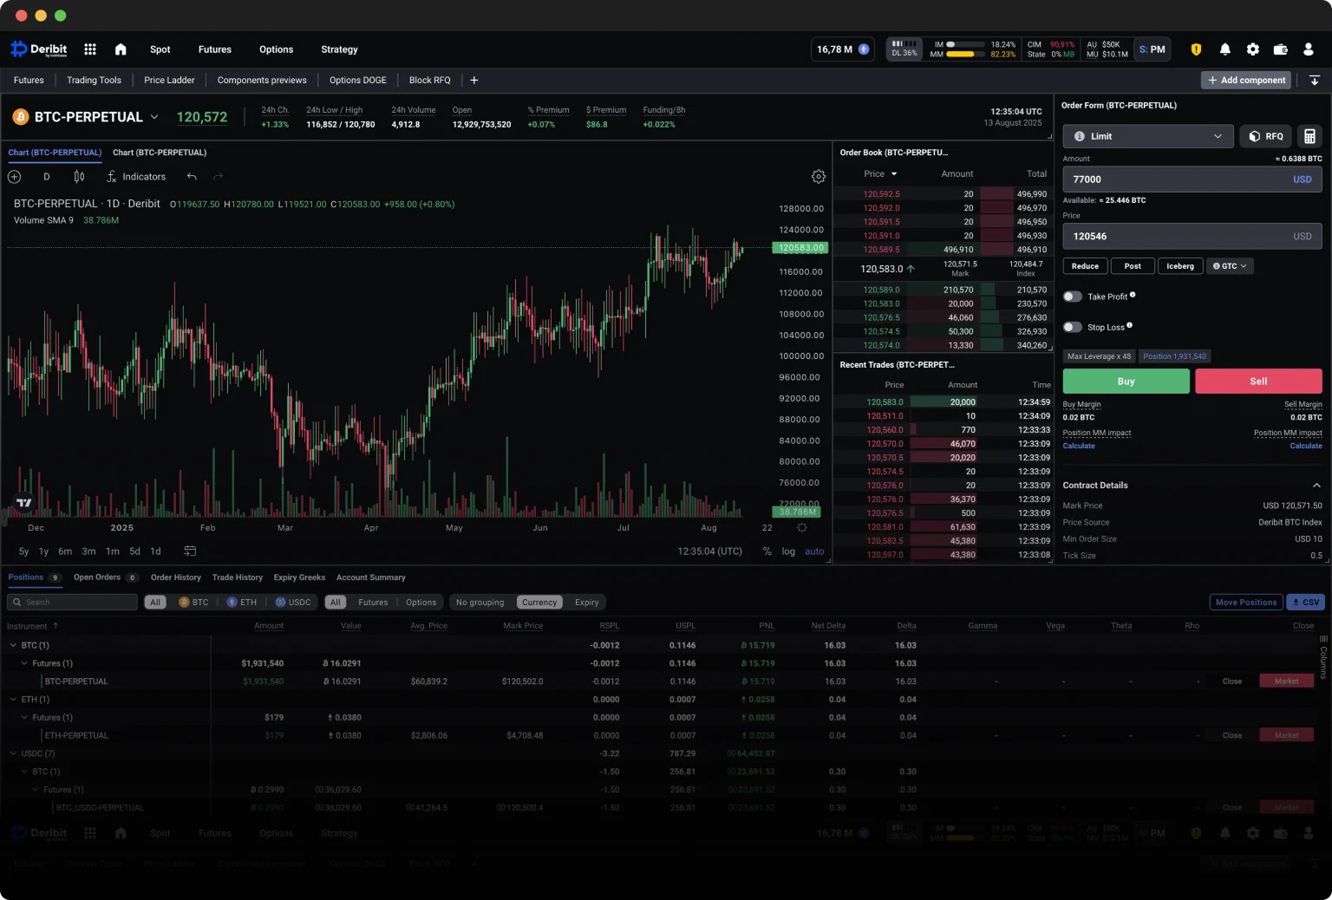Click the Price input field showing 120546
Screen dimensions: 1332x900
coord(1192,236)
